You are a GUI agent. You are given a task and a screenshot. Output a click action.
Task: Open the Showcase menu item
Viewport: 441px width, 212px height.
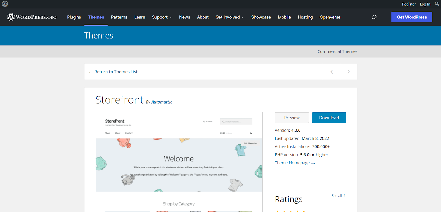261,17
